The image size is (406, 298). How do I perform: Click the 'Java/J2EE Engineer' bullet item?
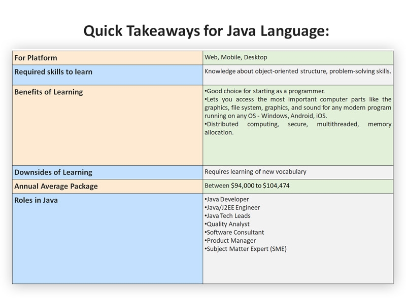(232, 208)
